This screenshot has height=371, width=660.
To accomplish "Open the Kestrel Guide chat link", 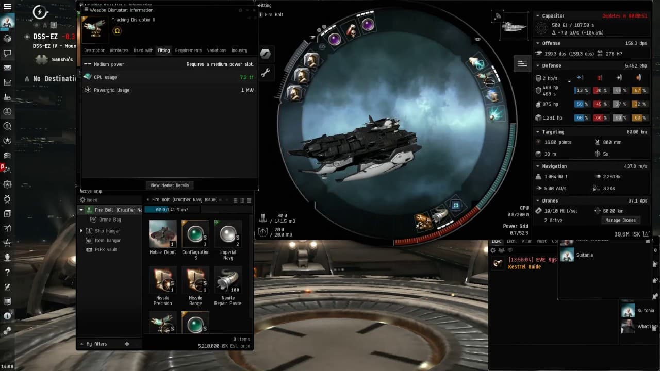I will pyautogui.click(x=524, y=267).
